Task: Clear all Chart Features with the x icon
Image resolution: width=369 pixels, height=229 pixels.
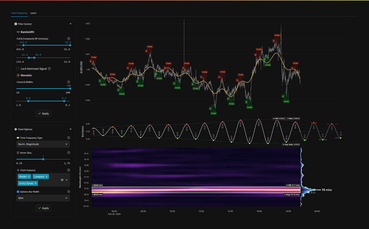Action: click(62, 180)
